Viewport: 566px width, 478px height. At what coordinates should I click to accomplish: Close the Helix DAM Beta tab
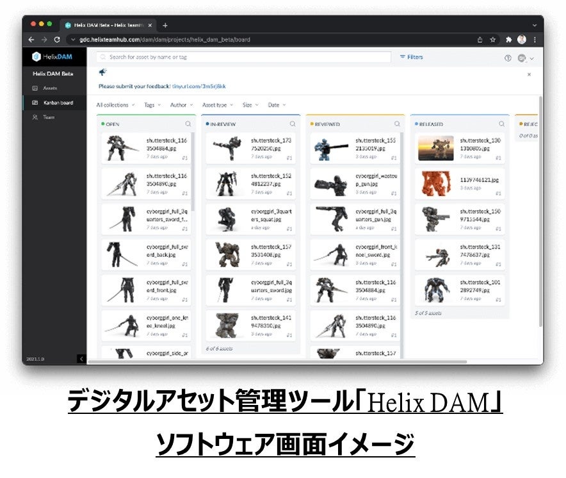(x=150, y=25)
